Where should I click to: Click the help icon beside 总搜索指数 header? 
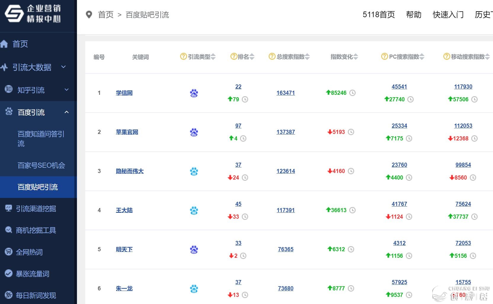tap(272, 56)
